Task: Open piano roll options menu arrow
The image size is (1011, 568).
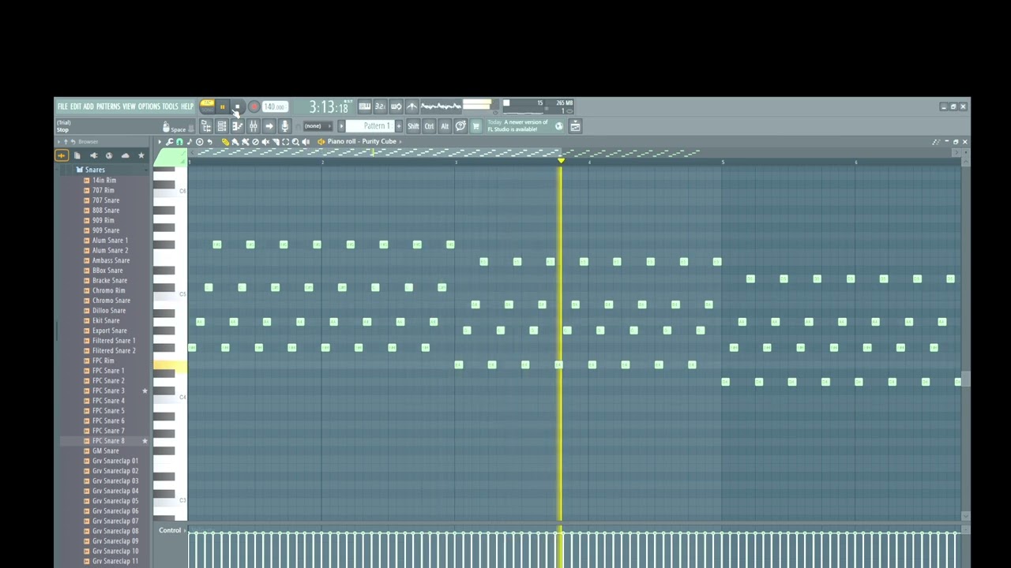Action: pyautogui.click(x=160, y=142)
